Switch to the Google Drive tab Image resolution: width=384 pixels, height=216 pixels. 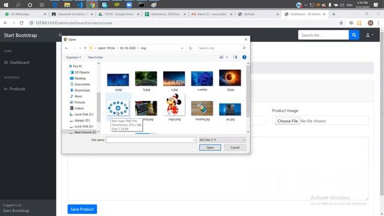click(119, 14)
